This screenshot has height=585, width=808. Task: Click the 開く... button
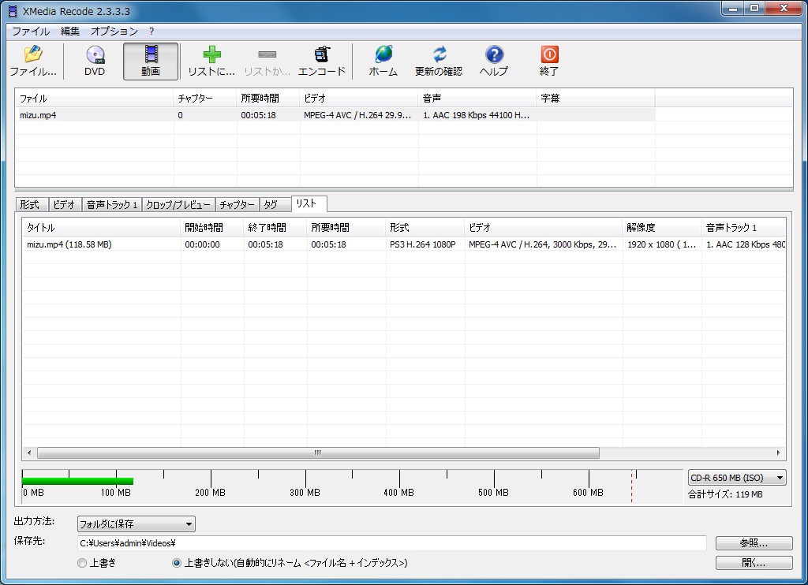(x=754, y=563)
